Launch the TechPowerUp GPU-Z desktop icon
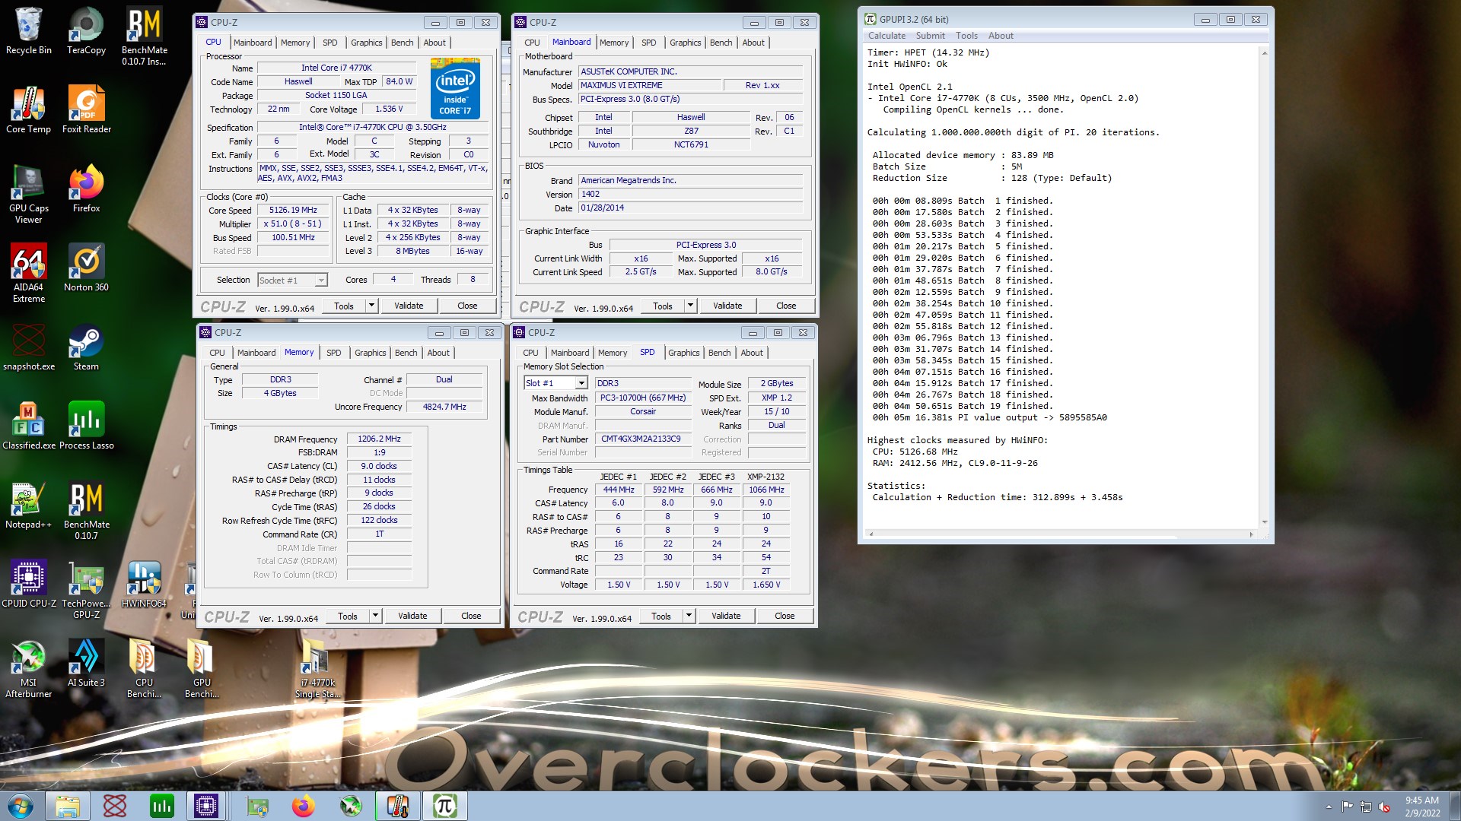Image resolution: width=1461 pixels, height=821 pixels. coord(86,589)
